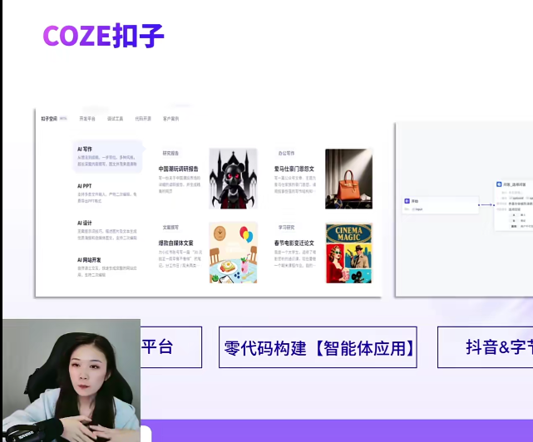Click the 学习研究 category tag

[x=287, y=228]
